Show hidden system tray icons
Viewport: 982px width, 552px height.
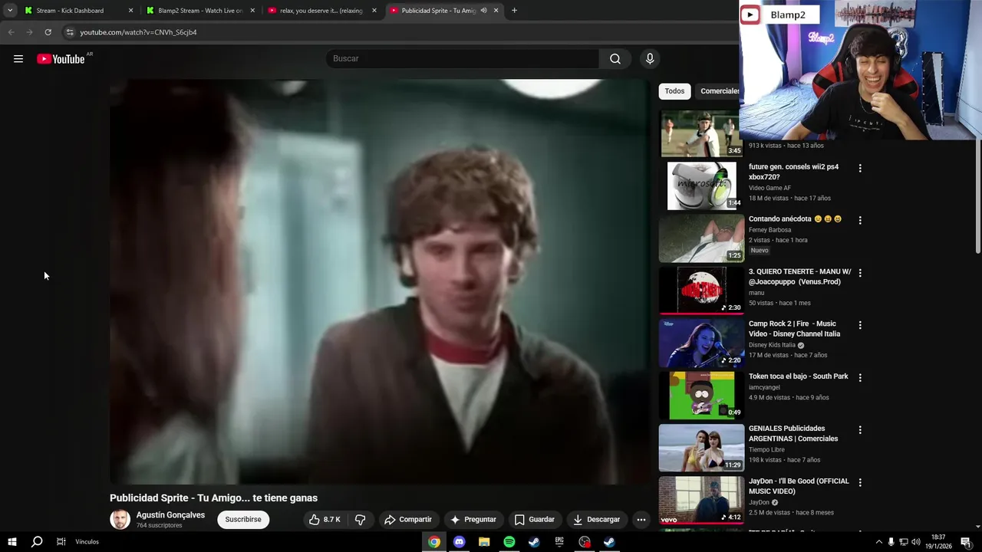point(878,542)
